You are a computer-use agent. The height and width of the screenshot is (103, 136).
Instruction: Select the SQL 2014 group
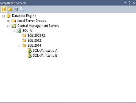(x=34, y=46)
